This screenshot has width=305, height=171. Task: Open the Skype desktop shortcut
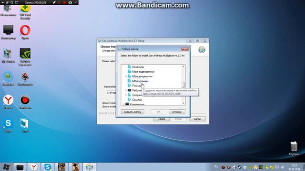coord(8,125)
